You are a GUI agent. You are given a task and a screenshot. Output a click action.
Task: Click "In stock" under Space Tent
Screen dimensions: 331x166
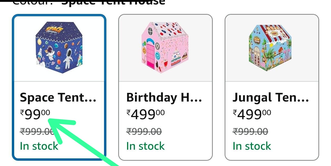[39, 146]
